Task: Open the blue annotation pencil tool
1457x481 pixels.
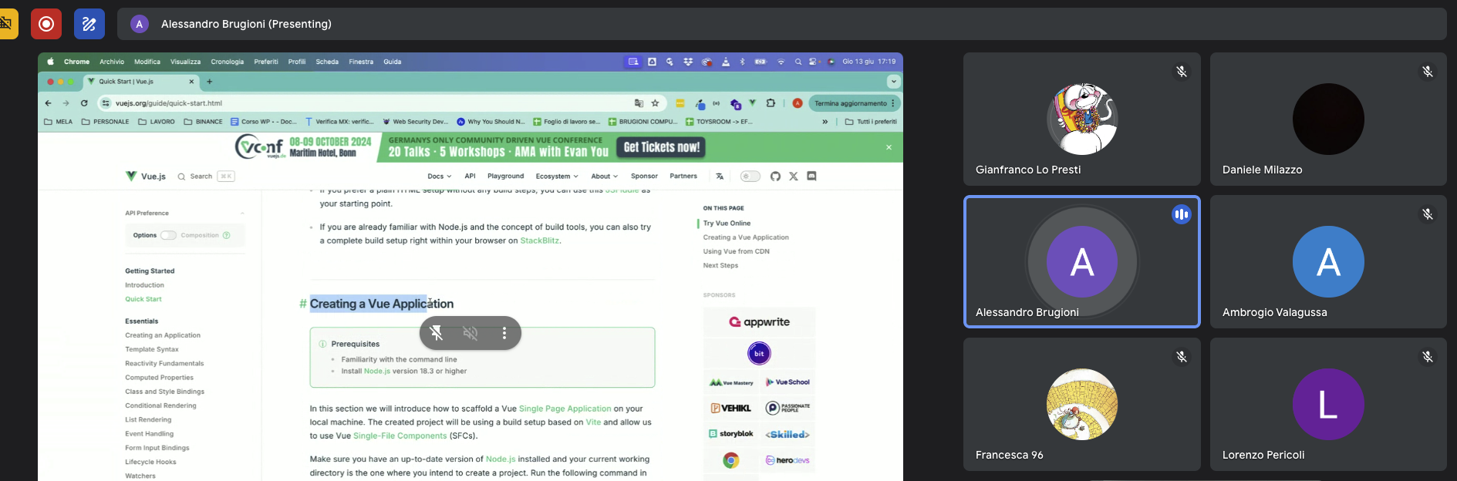Action: pyautogui.click(x=89, y=24)
